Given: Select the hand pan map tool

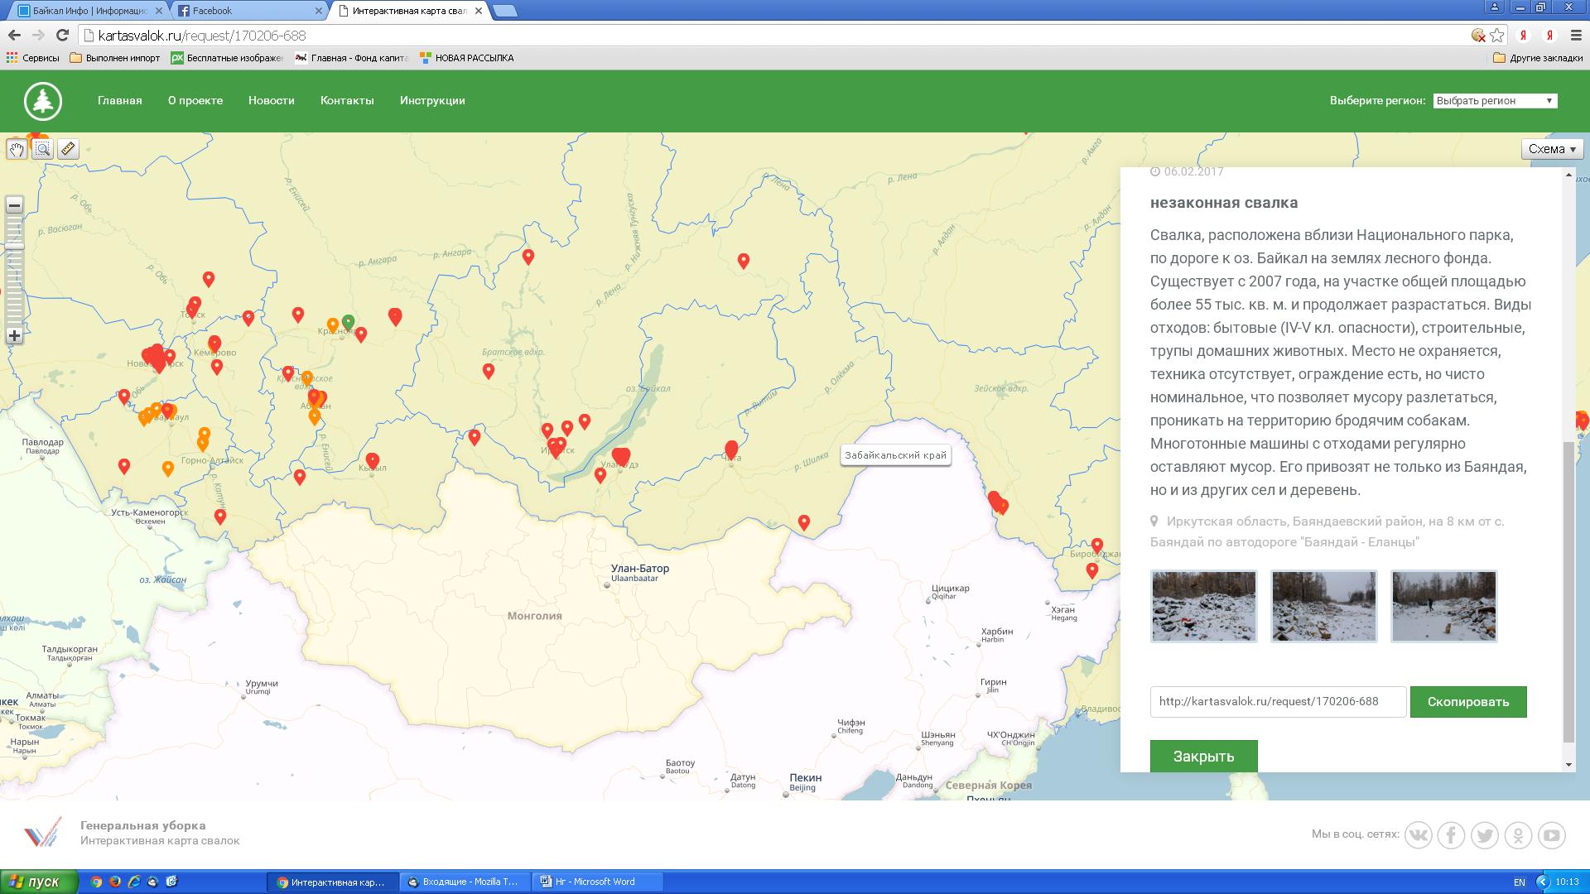Looking at the screenshot, I should click(x=17, y=149).
